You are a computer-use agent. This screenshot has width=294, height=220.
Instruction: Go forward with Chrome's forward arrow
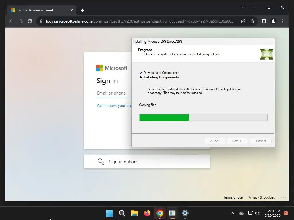click(x=21, y=21)
